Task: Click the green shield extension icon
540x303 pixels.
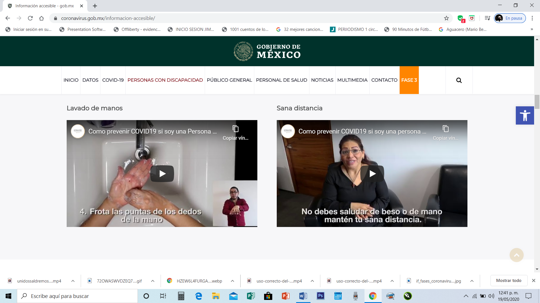Action: coord(461,19)
